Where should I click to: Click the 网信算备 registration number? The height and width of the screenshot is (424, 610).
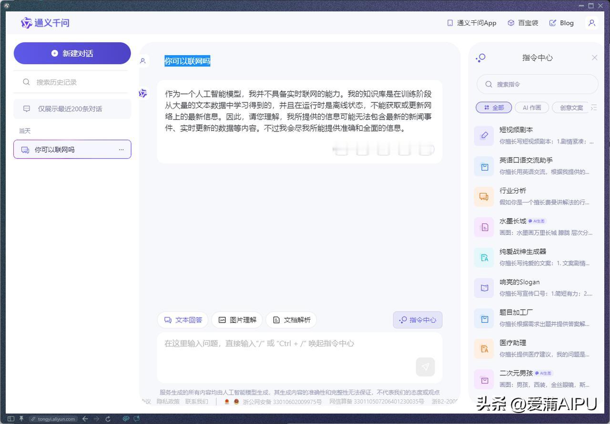tap(376, 402)
